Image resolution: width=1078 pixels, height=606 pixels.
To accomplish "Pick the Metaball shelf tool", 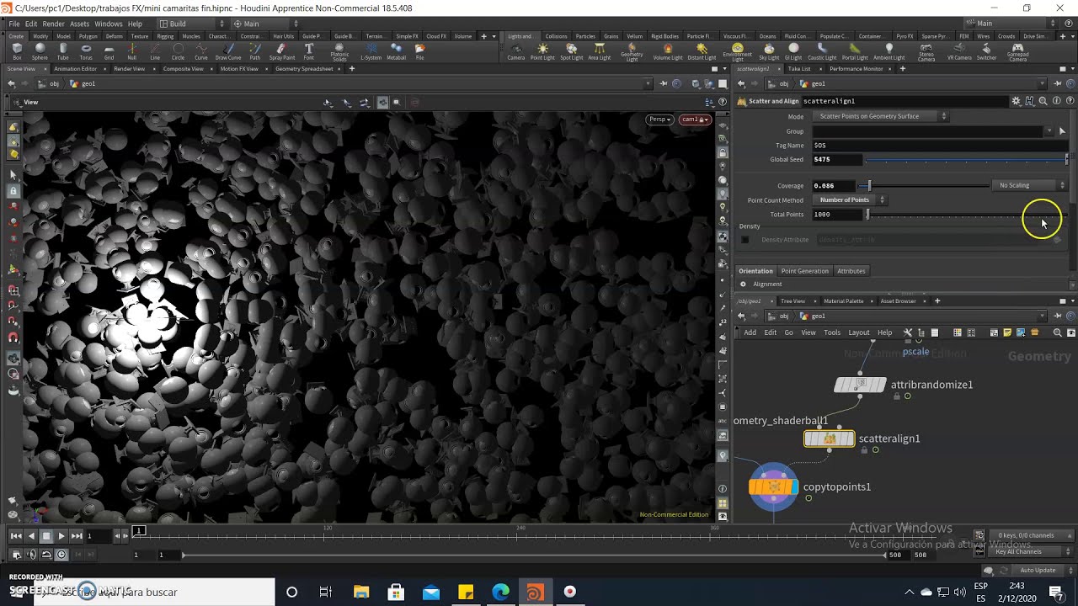I will (x=396, y=52).
